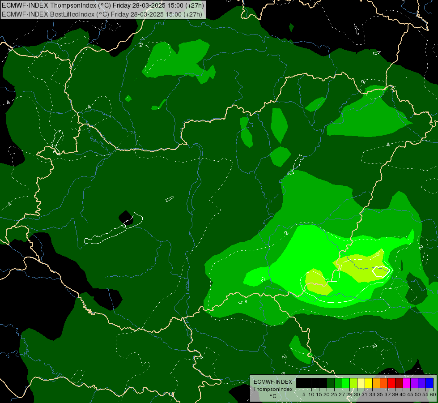Image resolution: width=438 pixels, height=403 pixels.
Task: Click the BestLiftedIndex title line at top
Action: 102,14
